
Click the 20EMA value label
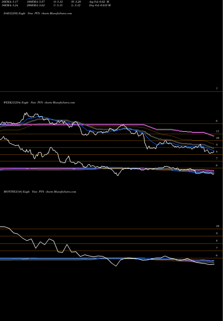click(10, 2)
